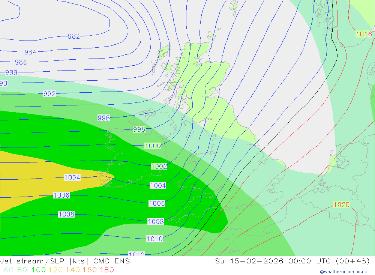Click the 998 isobar label
The height and width of the screenshot is (275, 375).
[x=139, y=129]
